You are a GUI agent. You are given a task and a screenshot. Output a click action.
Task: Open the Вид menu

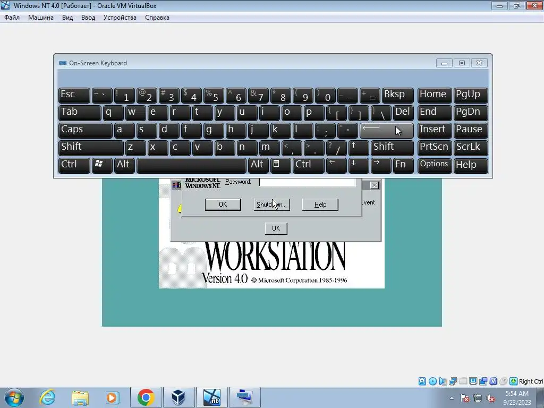67,18
